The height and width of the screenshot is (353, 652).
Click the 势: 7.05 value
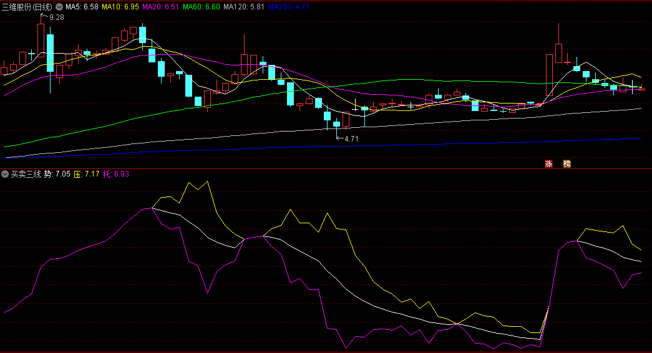tap(57, 174)
